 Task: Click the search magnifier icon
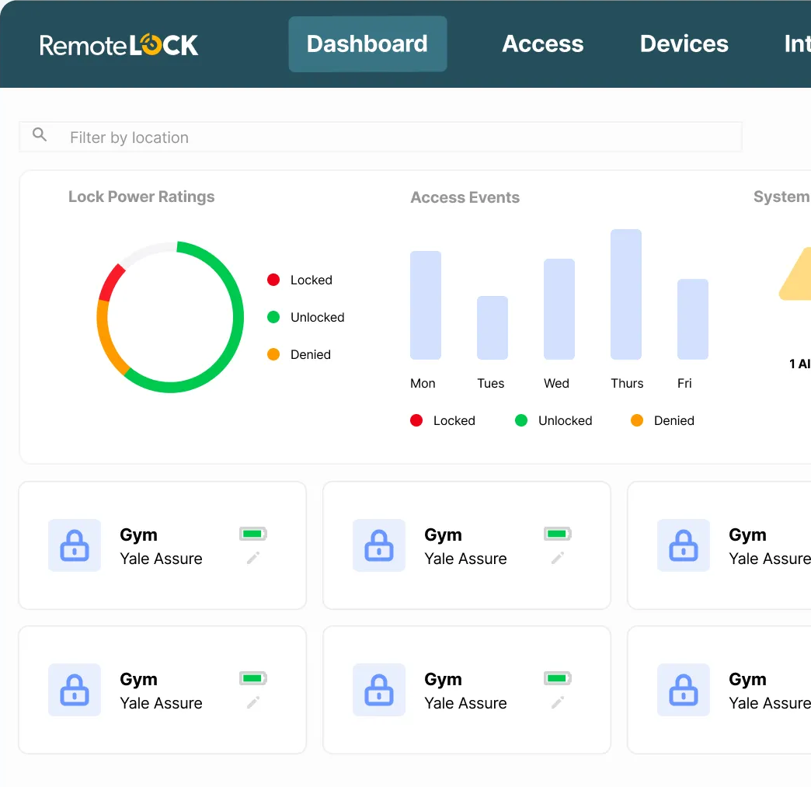(x=40, y=135)
